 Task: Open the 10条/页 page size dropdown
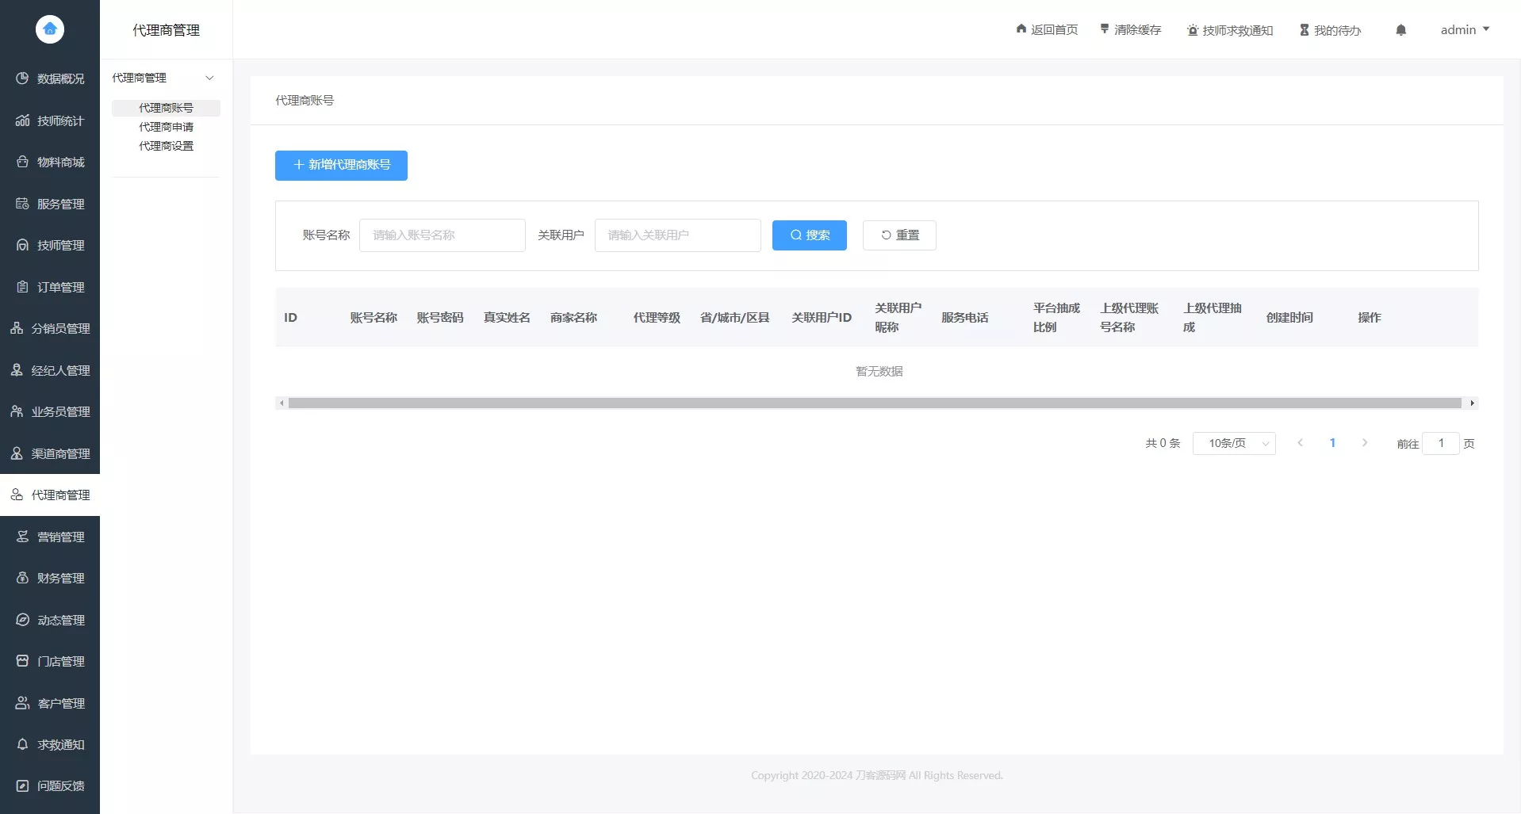[1233, 443]
